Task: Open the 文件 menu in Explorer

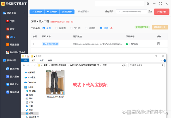Action: tap(25, 60)
